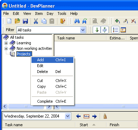The width and height of the screenshot is (138, 130).
Task: Choose Edit from the context menu
Action: [52, 66]
